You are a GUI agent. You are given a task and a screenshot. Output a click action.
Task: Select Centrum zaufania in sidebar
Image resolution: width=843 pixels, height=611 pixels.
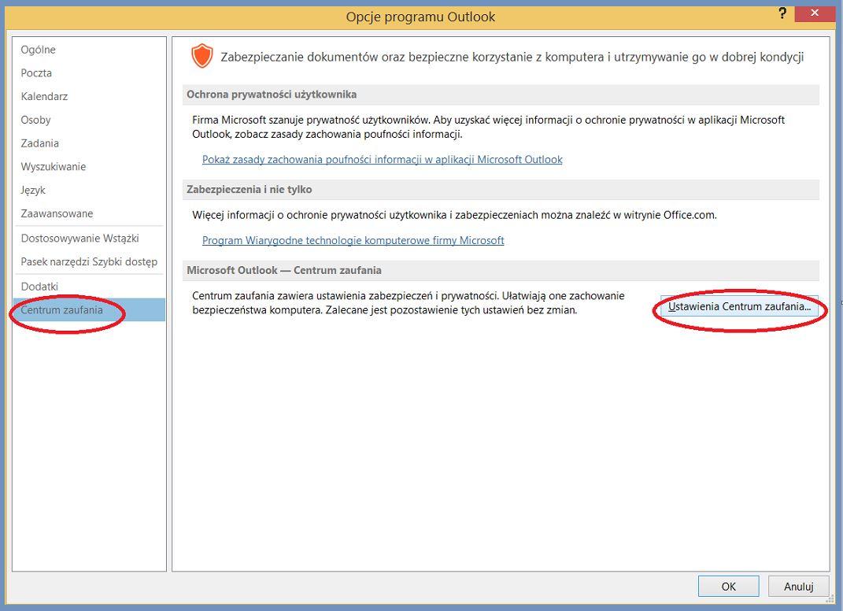pos(89,309)
